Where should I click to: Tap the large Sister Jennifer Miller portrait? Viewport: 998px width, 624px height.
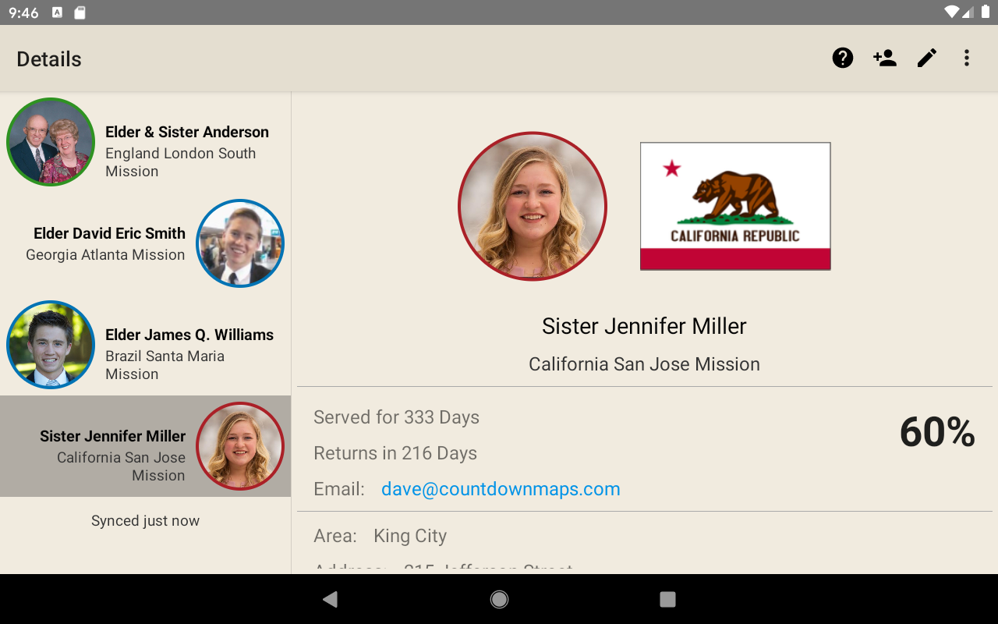click(x=533, y=207)
